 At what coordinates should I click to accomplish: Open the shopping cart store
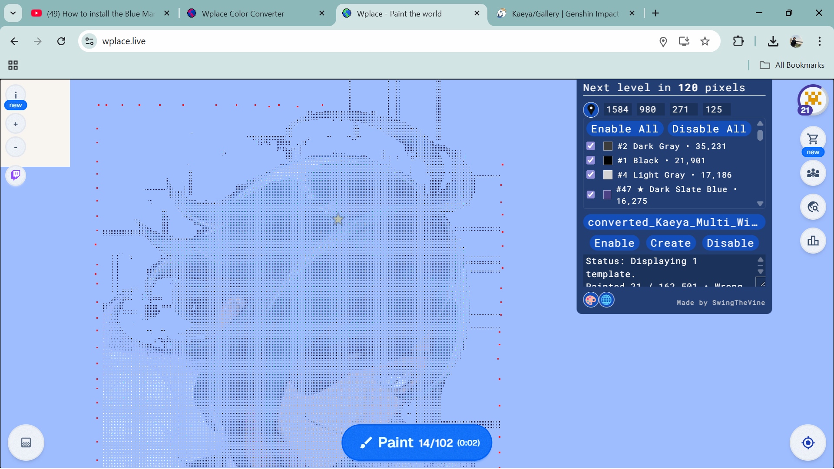point(813,139)
